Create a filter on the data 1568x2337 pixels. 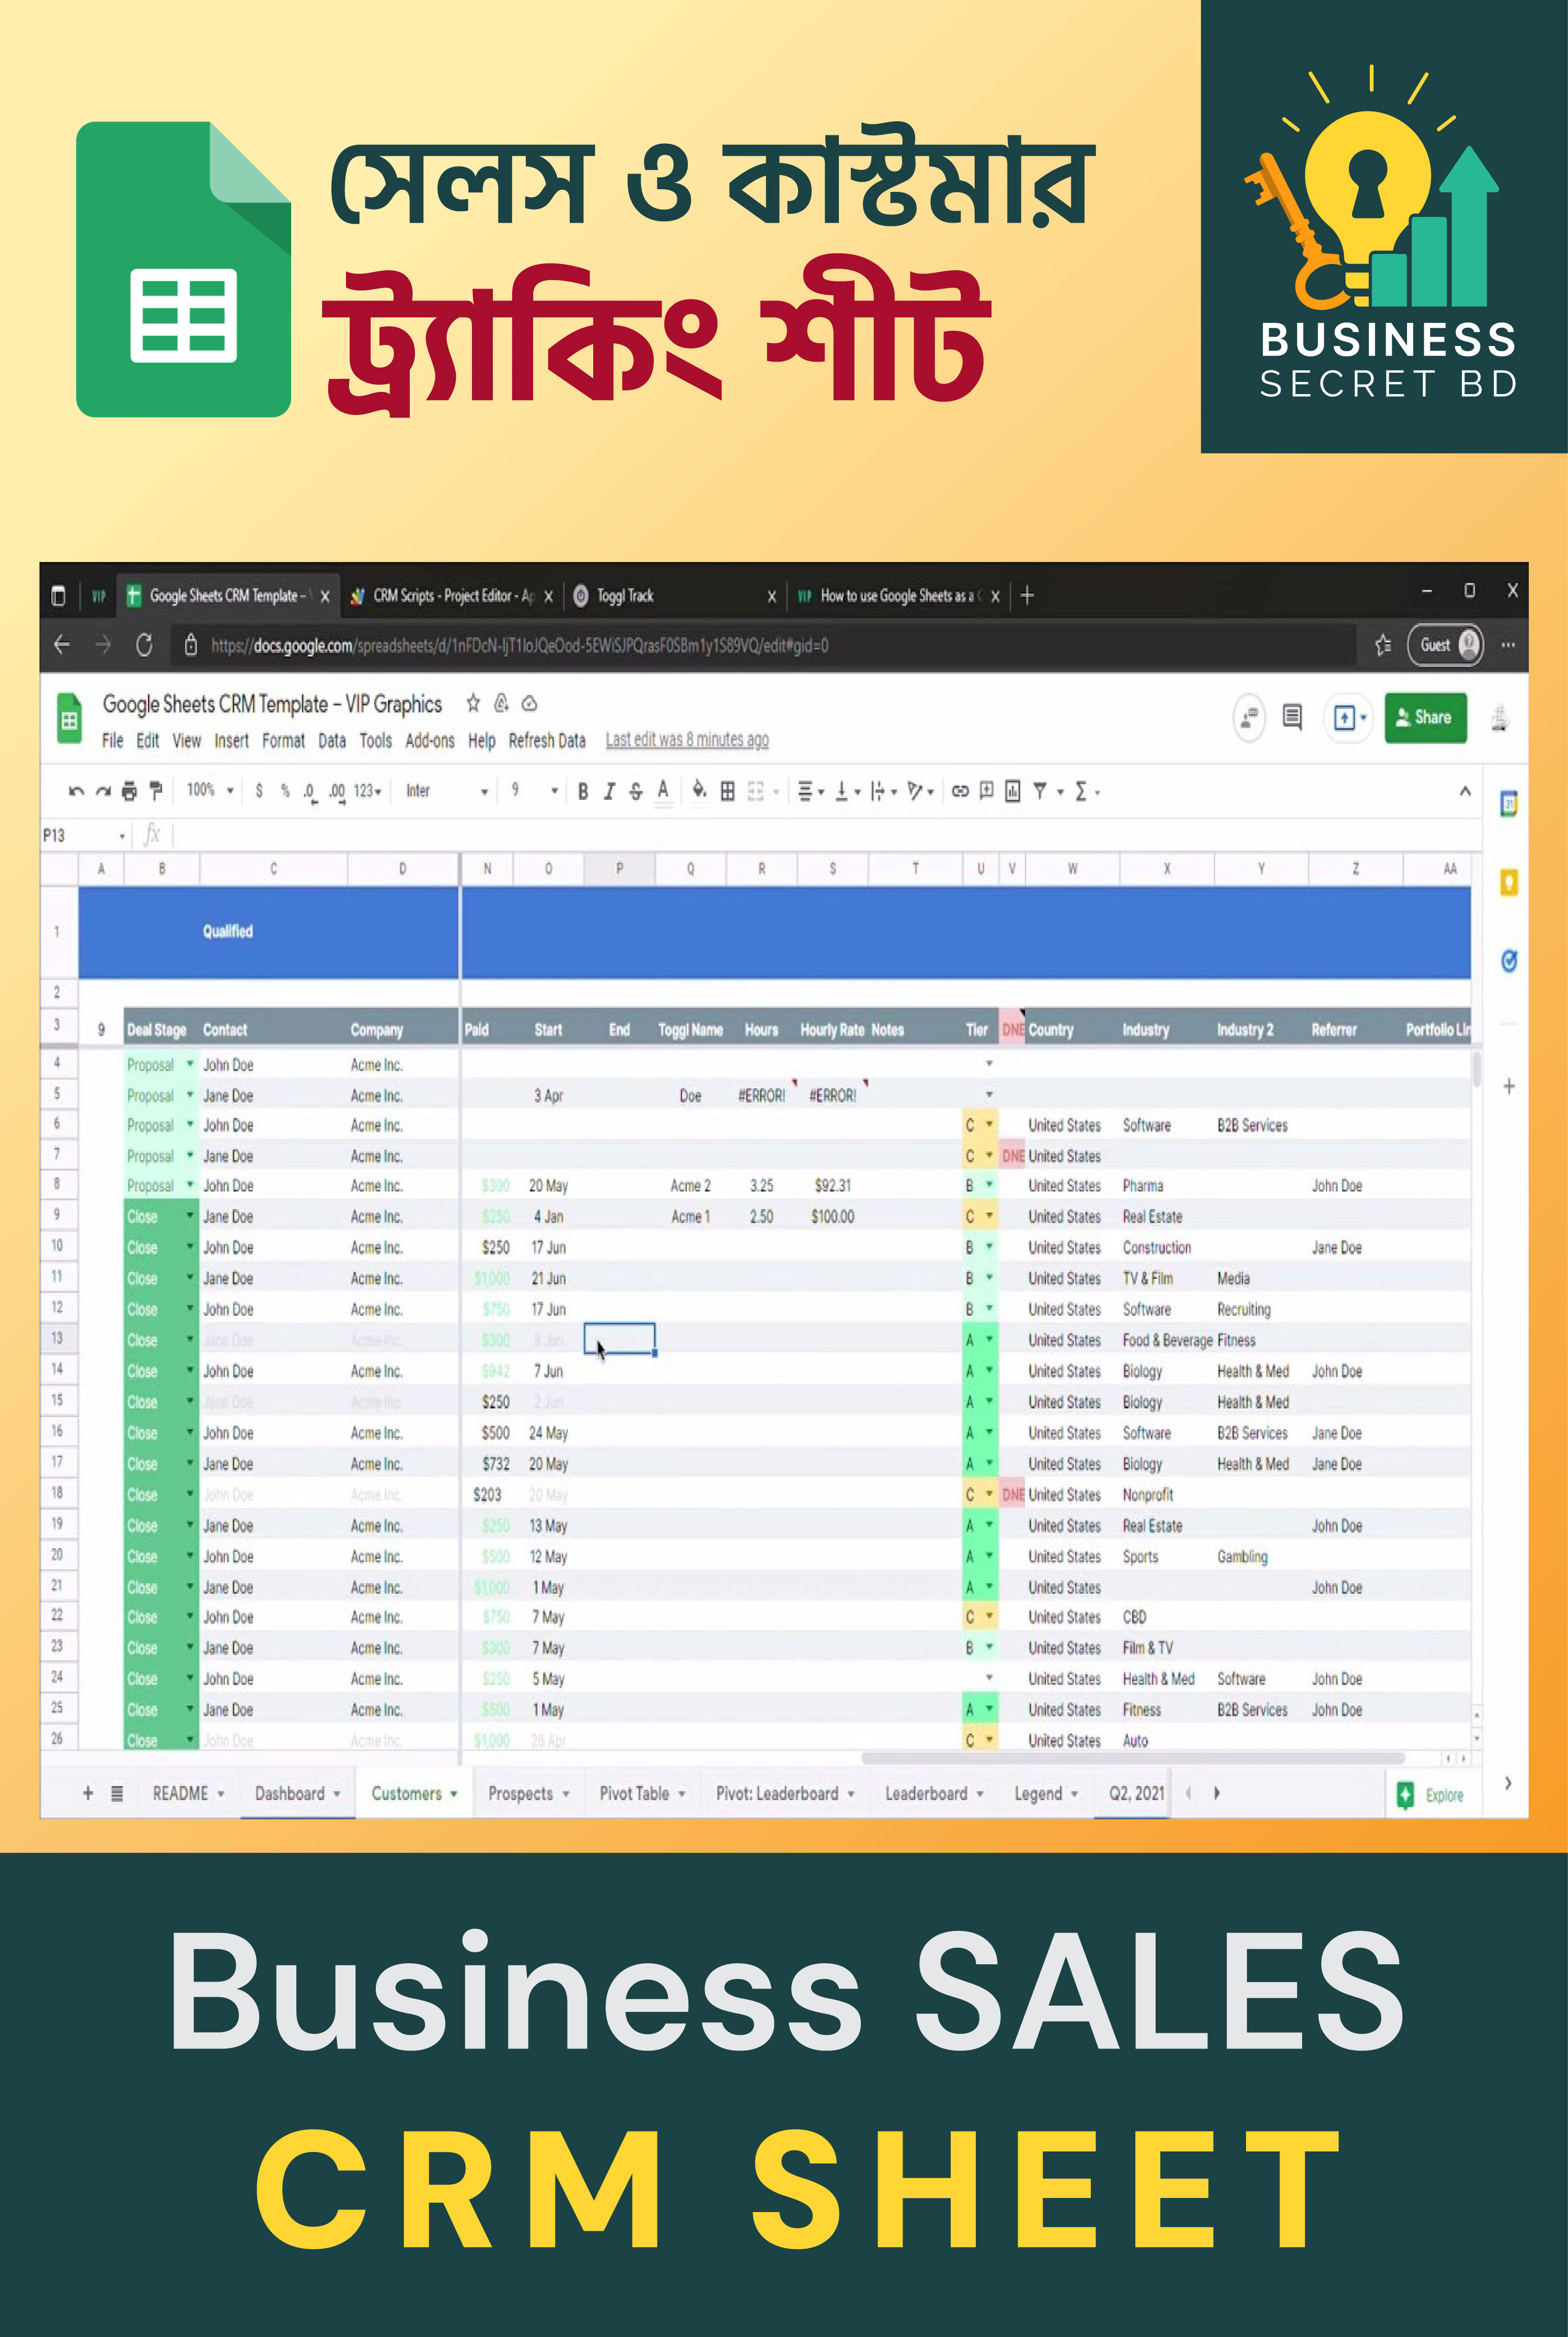click(x=1040, y=790)
